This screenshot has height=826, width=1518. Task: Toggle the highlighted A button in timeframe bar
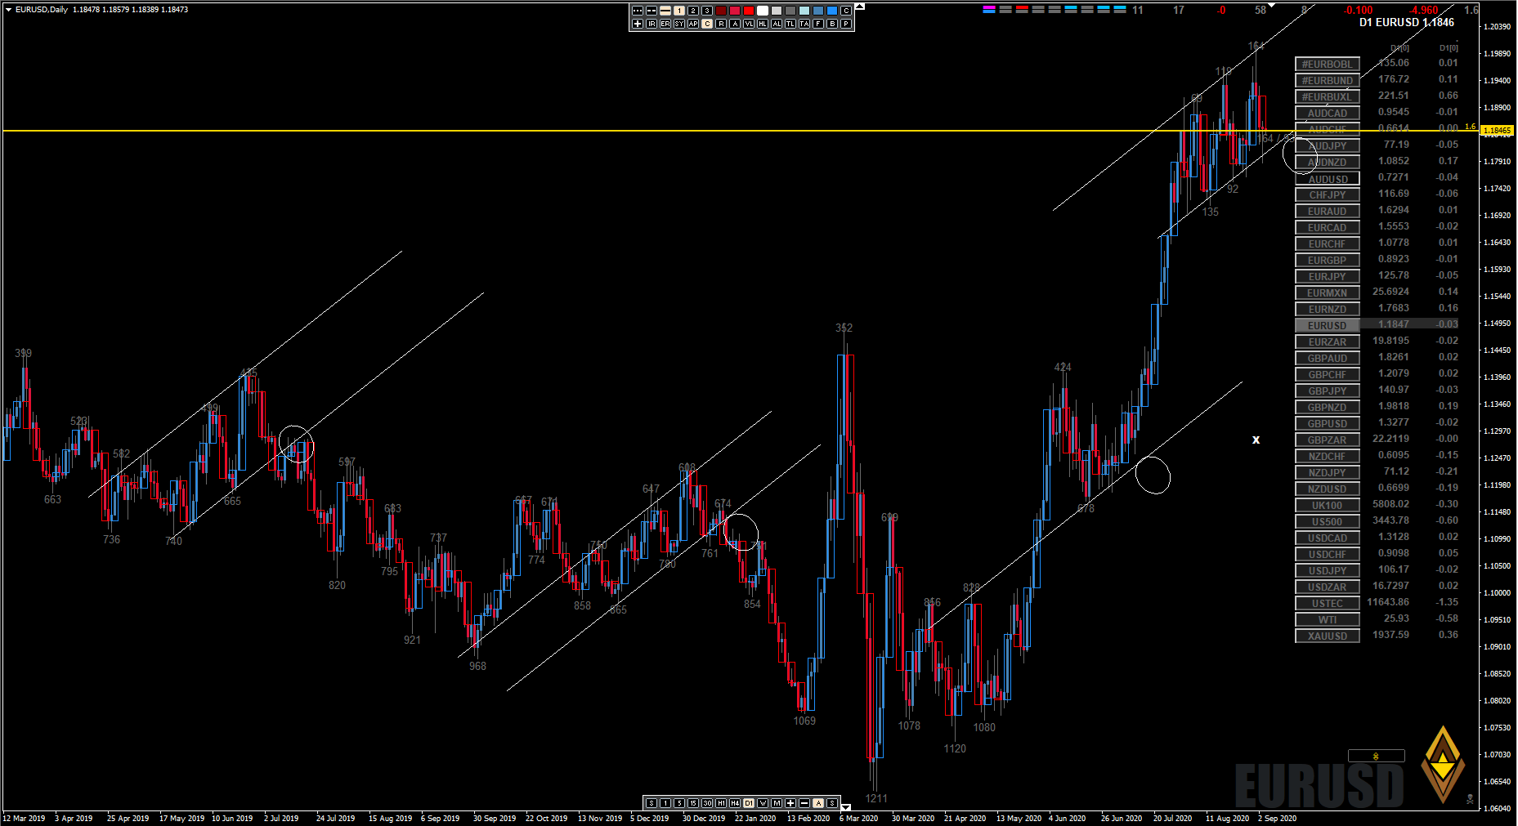click(818, 803)
